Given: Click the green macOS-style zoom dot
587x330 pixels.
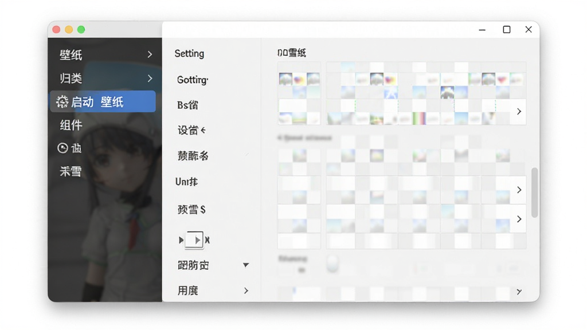Looking at the screenshot, I should (x=81, y=30).
